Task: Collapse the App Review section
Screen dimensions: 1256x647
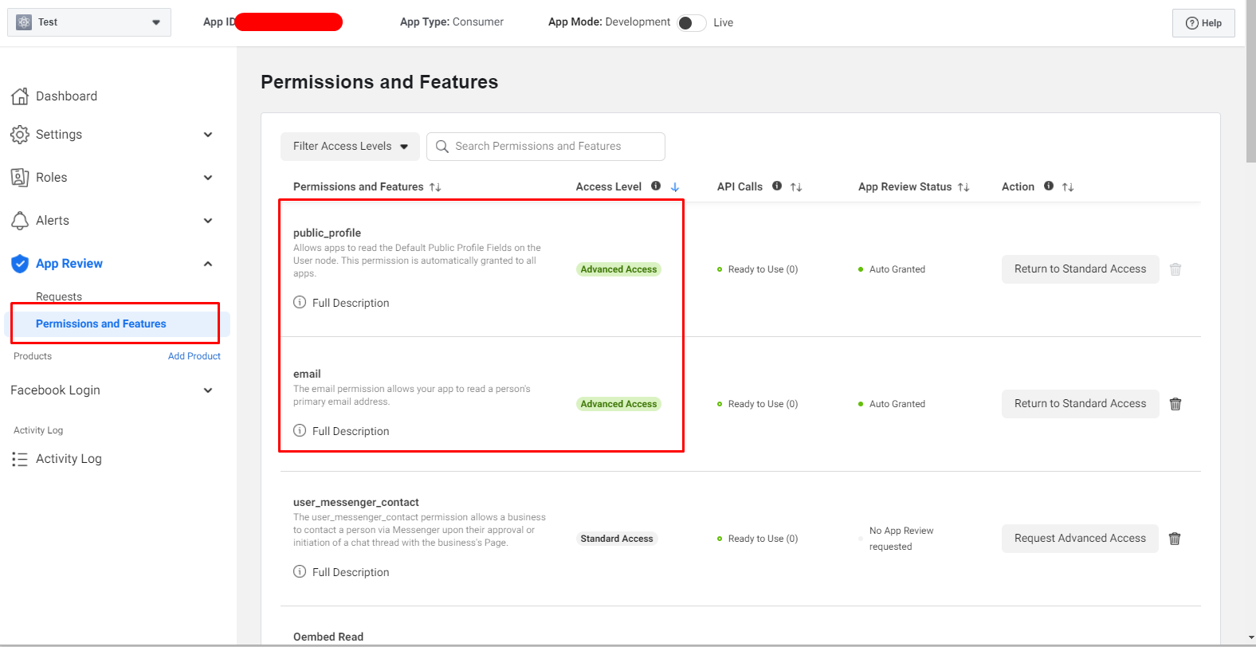Action: tap(208, 264)
